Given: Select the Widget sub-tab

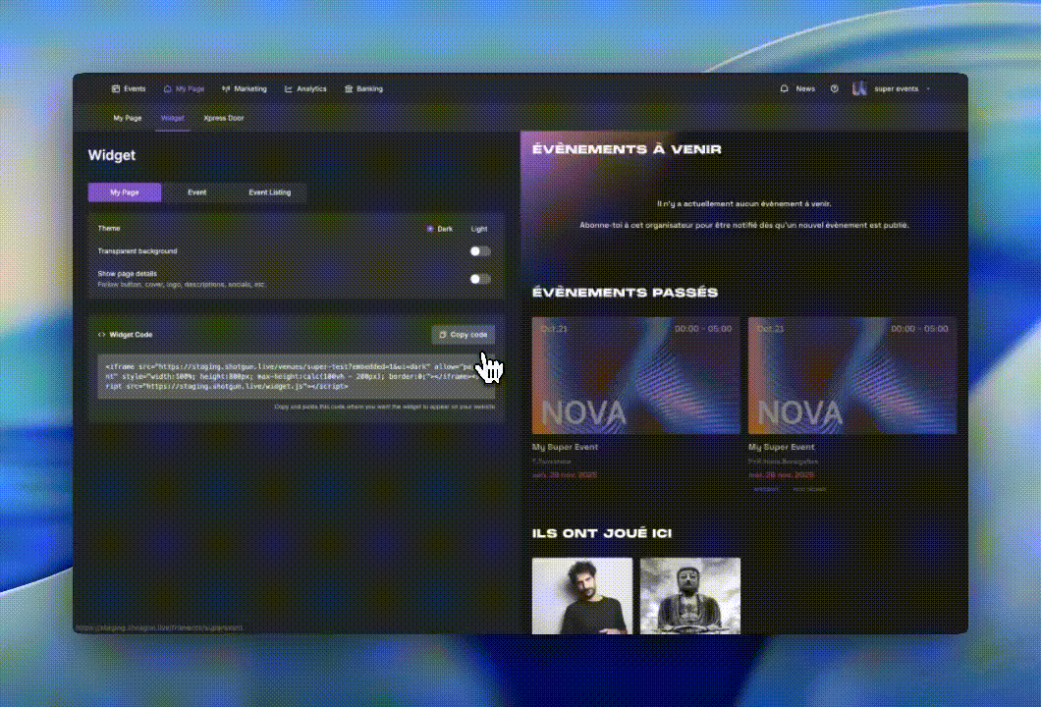Looking at the screenshot, I should tap(173, 118).
